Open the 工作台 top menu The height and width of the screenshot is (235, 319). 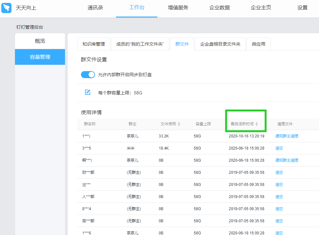coord(137,8)
